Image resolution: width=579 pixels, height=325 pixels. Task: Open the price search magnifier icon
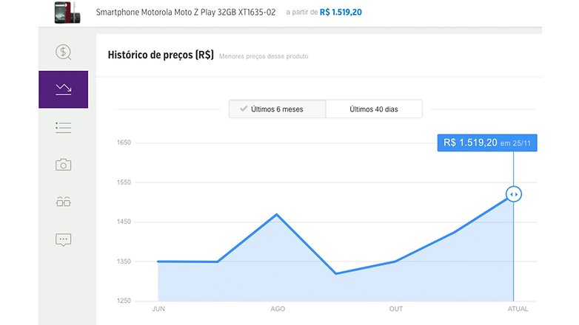[64, 52]
